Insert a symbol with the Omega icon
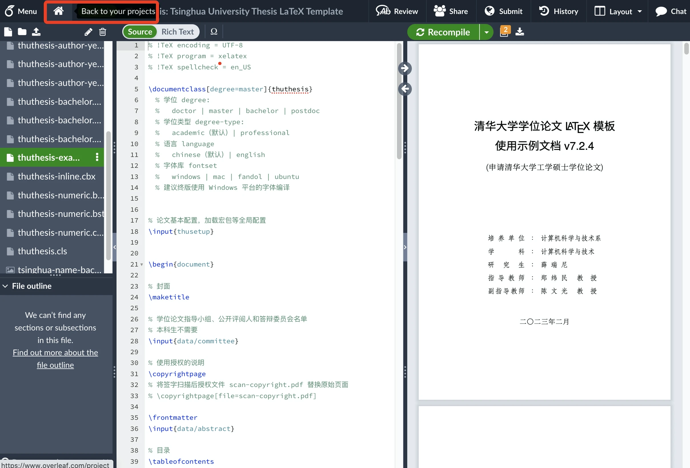This screenshot has height=468, width=690. (214, 32)
